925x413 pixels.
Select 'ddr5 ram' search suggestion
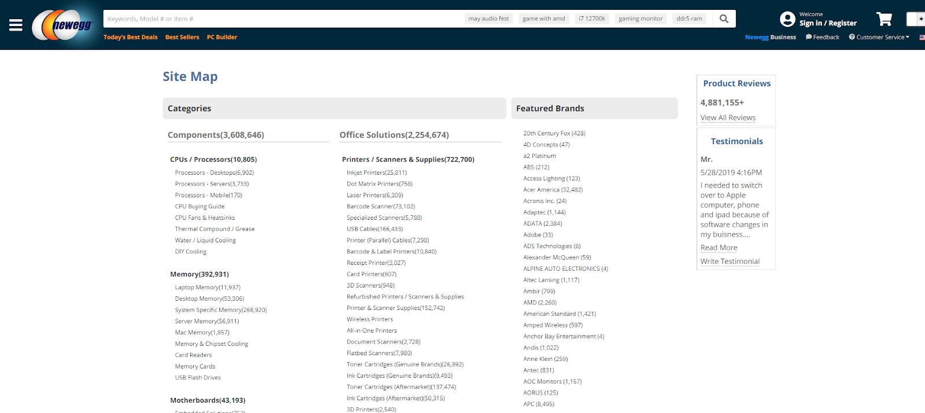click(689, 19)
